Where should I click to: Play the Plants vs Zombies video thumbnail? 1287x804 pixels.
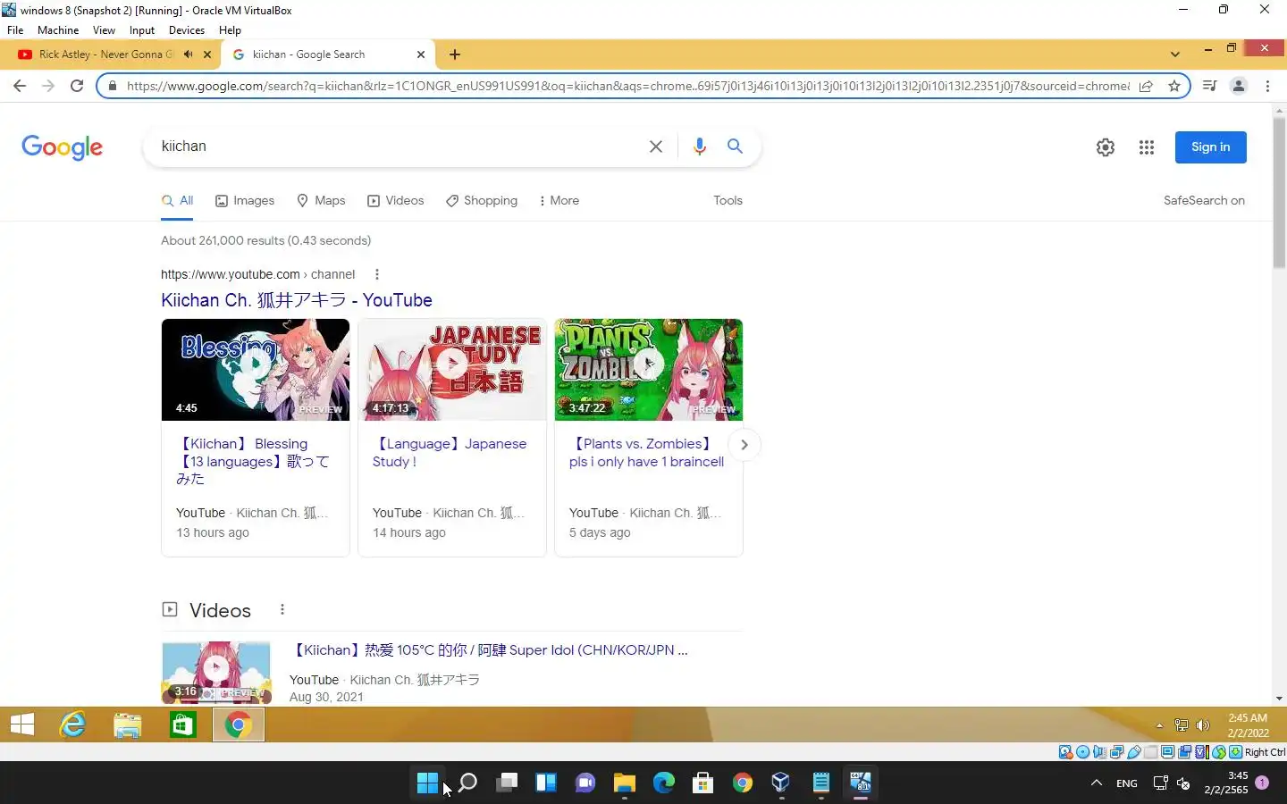(x=649, y=370)
